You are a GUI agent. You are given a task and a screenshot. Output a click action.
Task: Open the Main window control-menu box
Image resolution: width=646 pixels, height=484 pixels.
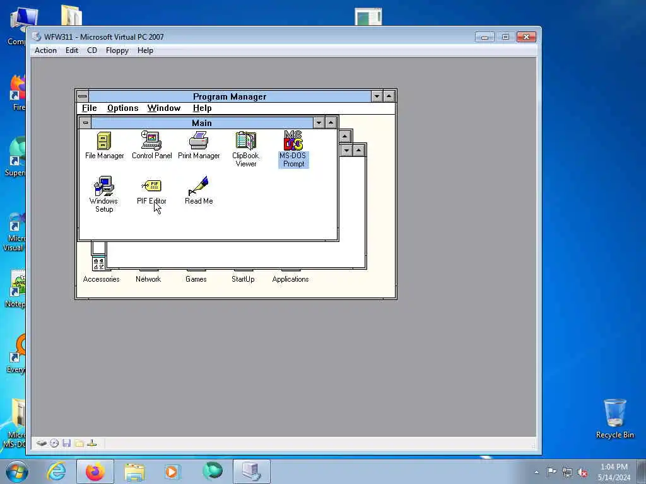[85, 123]
